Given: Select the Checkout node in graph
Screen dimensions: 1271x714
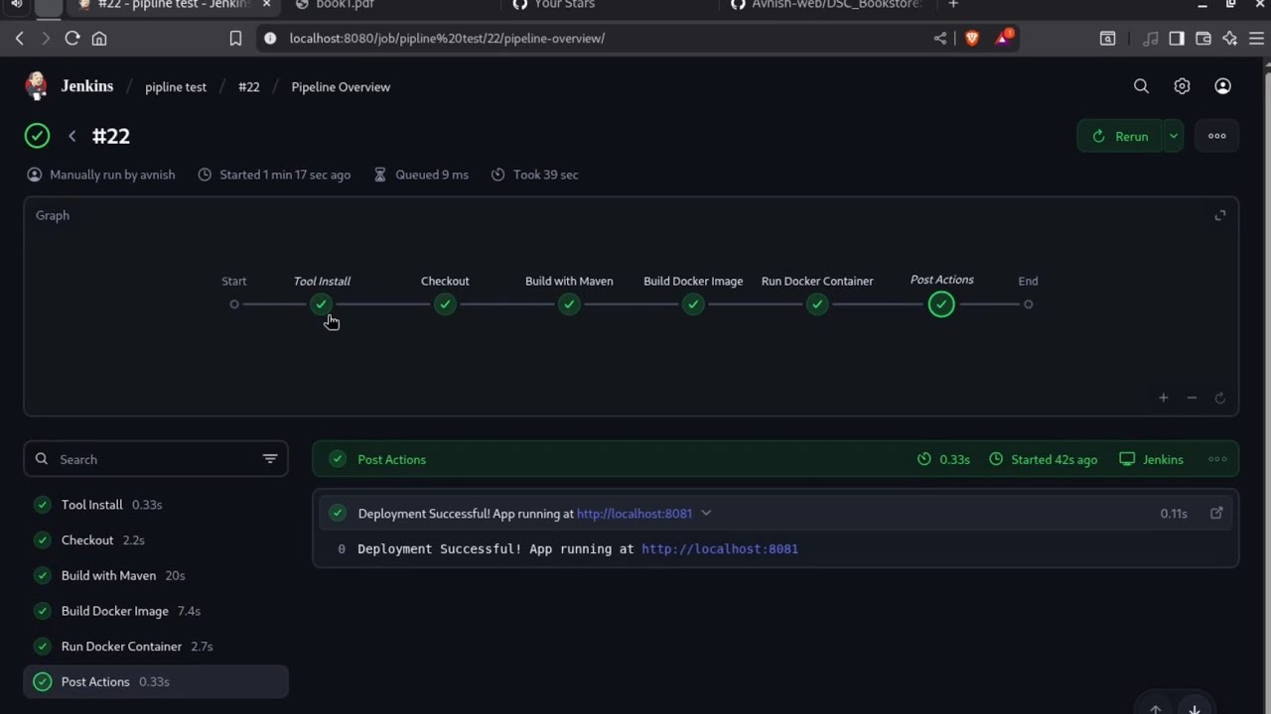Looking at the screenshot, I should tap(445, 304).
